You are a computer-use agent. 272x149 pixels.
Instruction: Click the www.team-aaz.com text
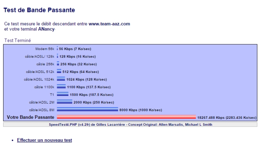(x=109, y=24)
